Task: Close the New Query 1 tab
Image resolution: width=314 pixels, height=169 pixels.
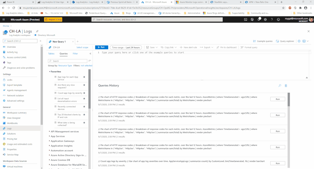Action: coord(73,41)
